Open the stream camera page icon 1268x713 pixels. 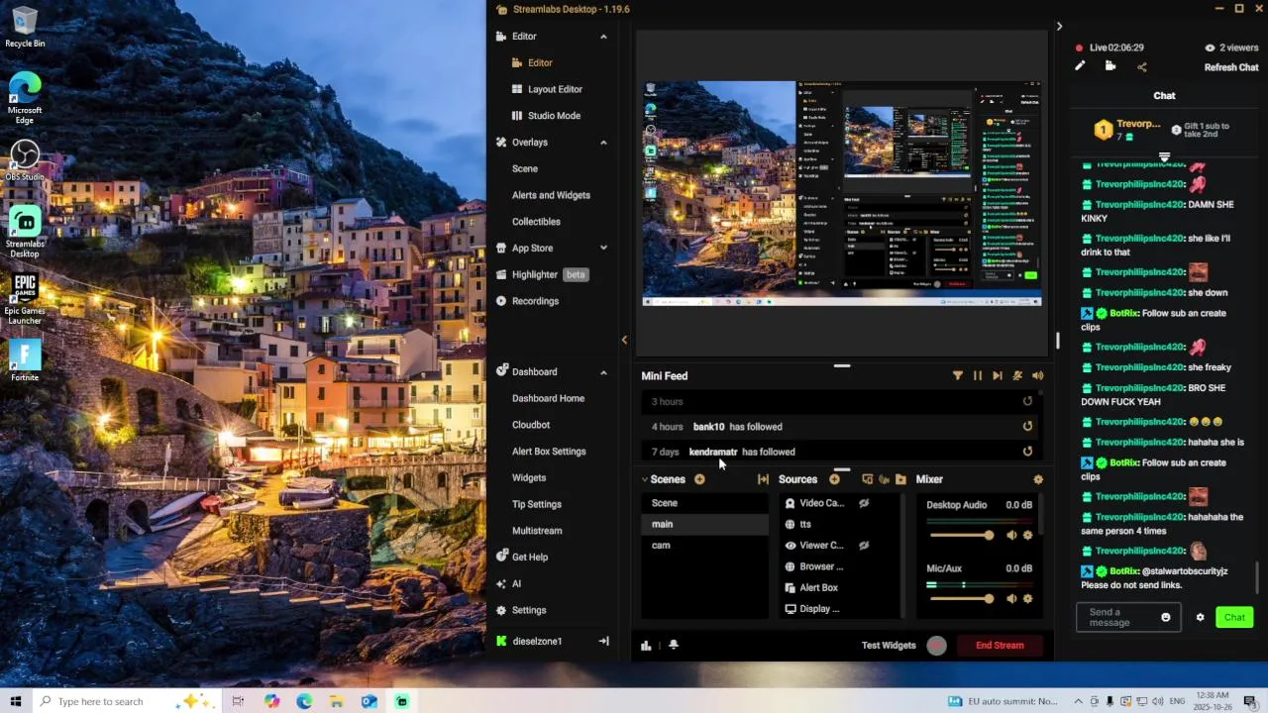(1110, 66)
